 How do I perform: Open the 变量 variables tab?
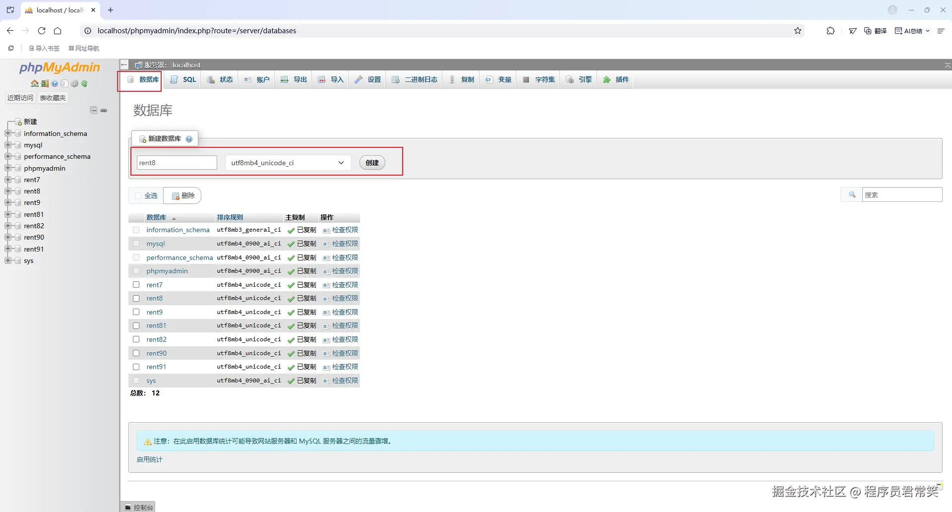498,79
